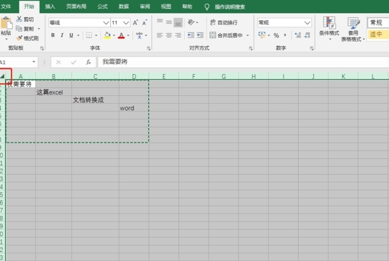The image size is (389, 261).
Task: Click the Paste clipboard icon
Action: (6, 23)
